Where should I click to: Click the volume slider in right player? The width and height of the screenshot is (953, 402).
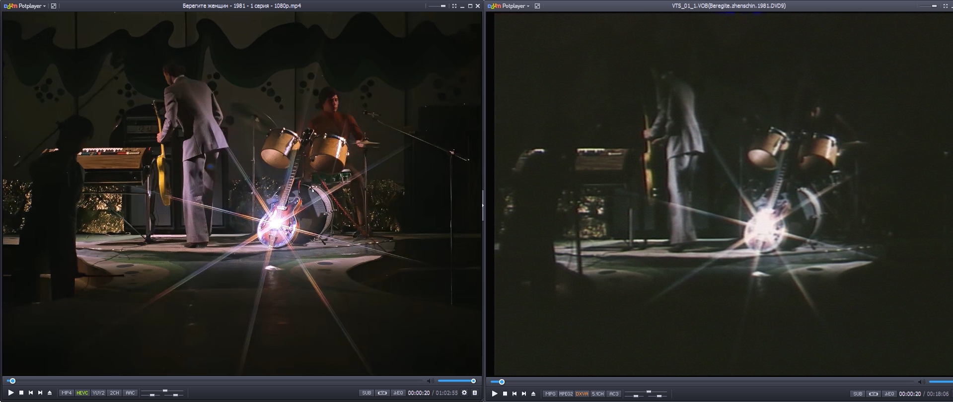pos(941,382)
